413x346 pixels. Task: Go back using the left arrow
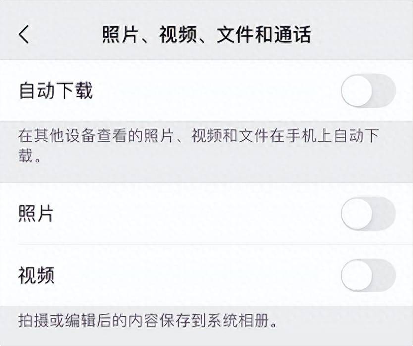point(24,35)
